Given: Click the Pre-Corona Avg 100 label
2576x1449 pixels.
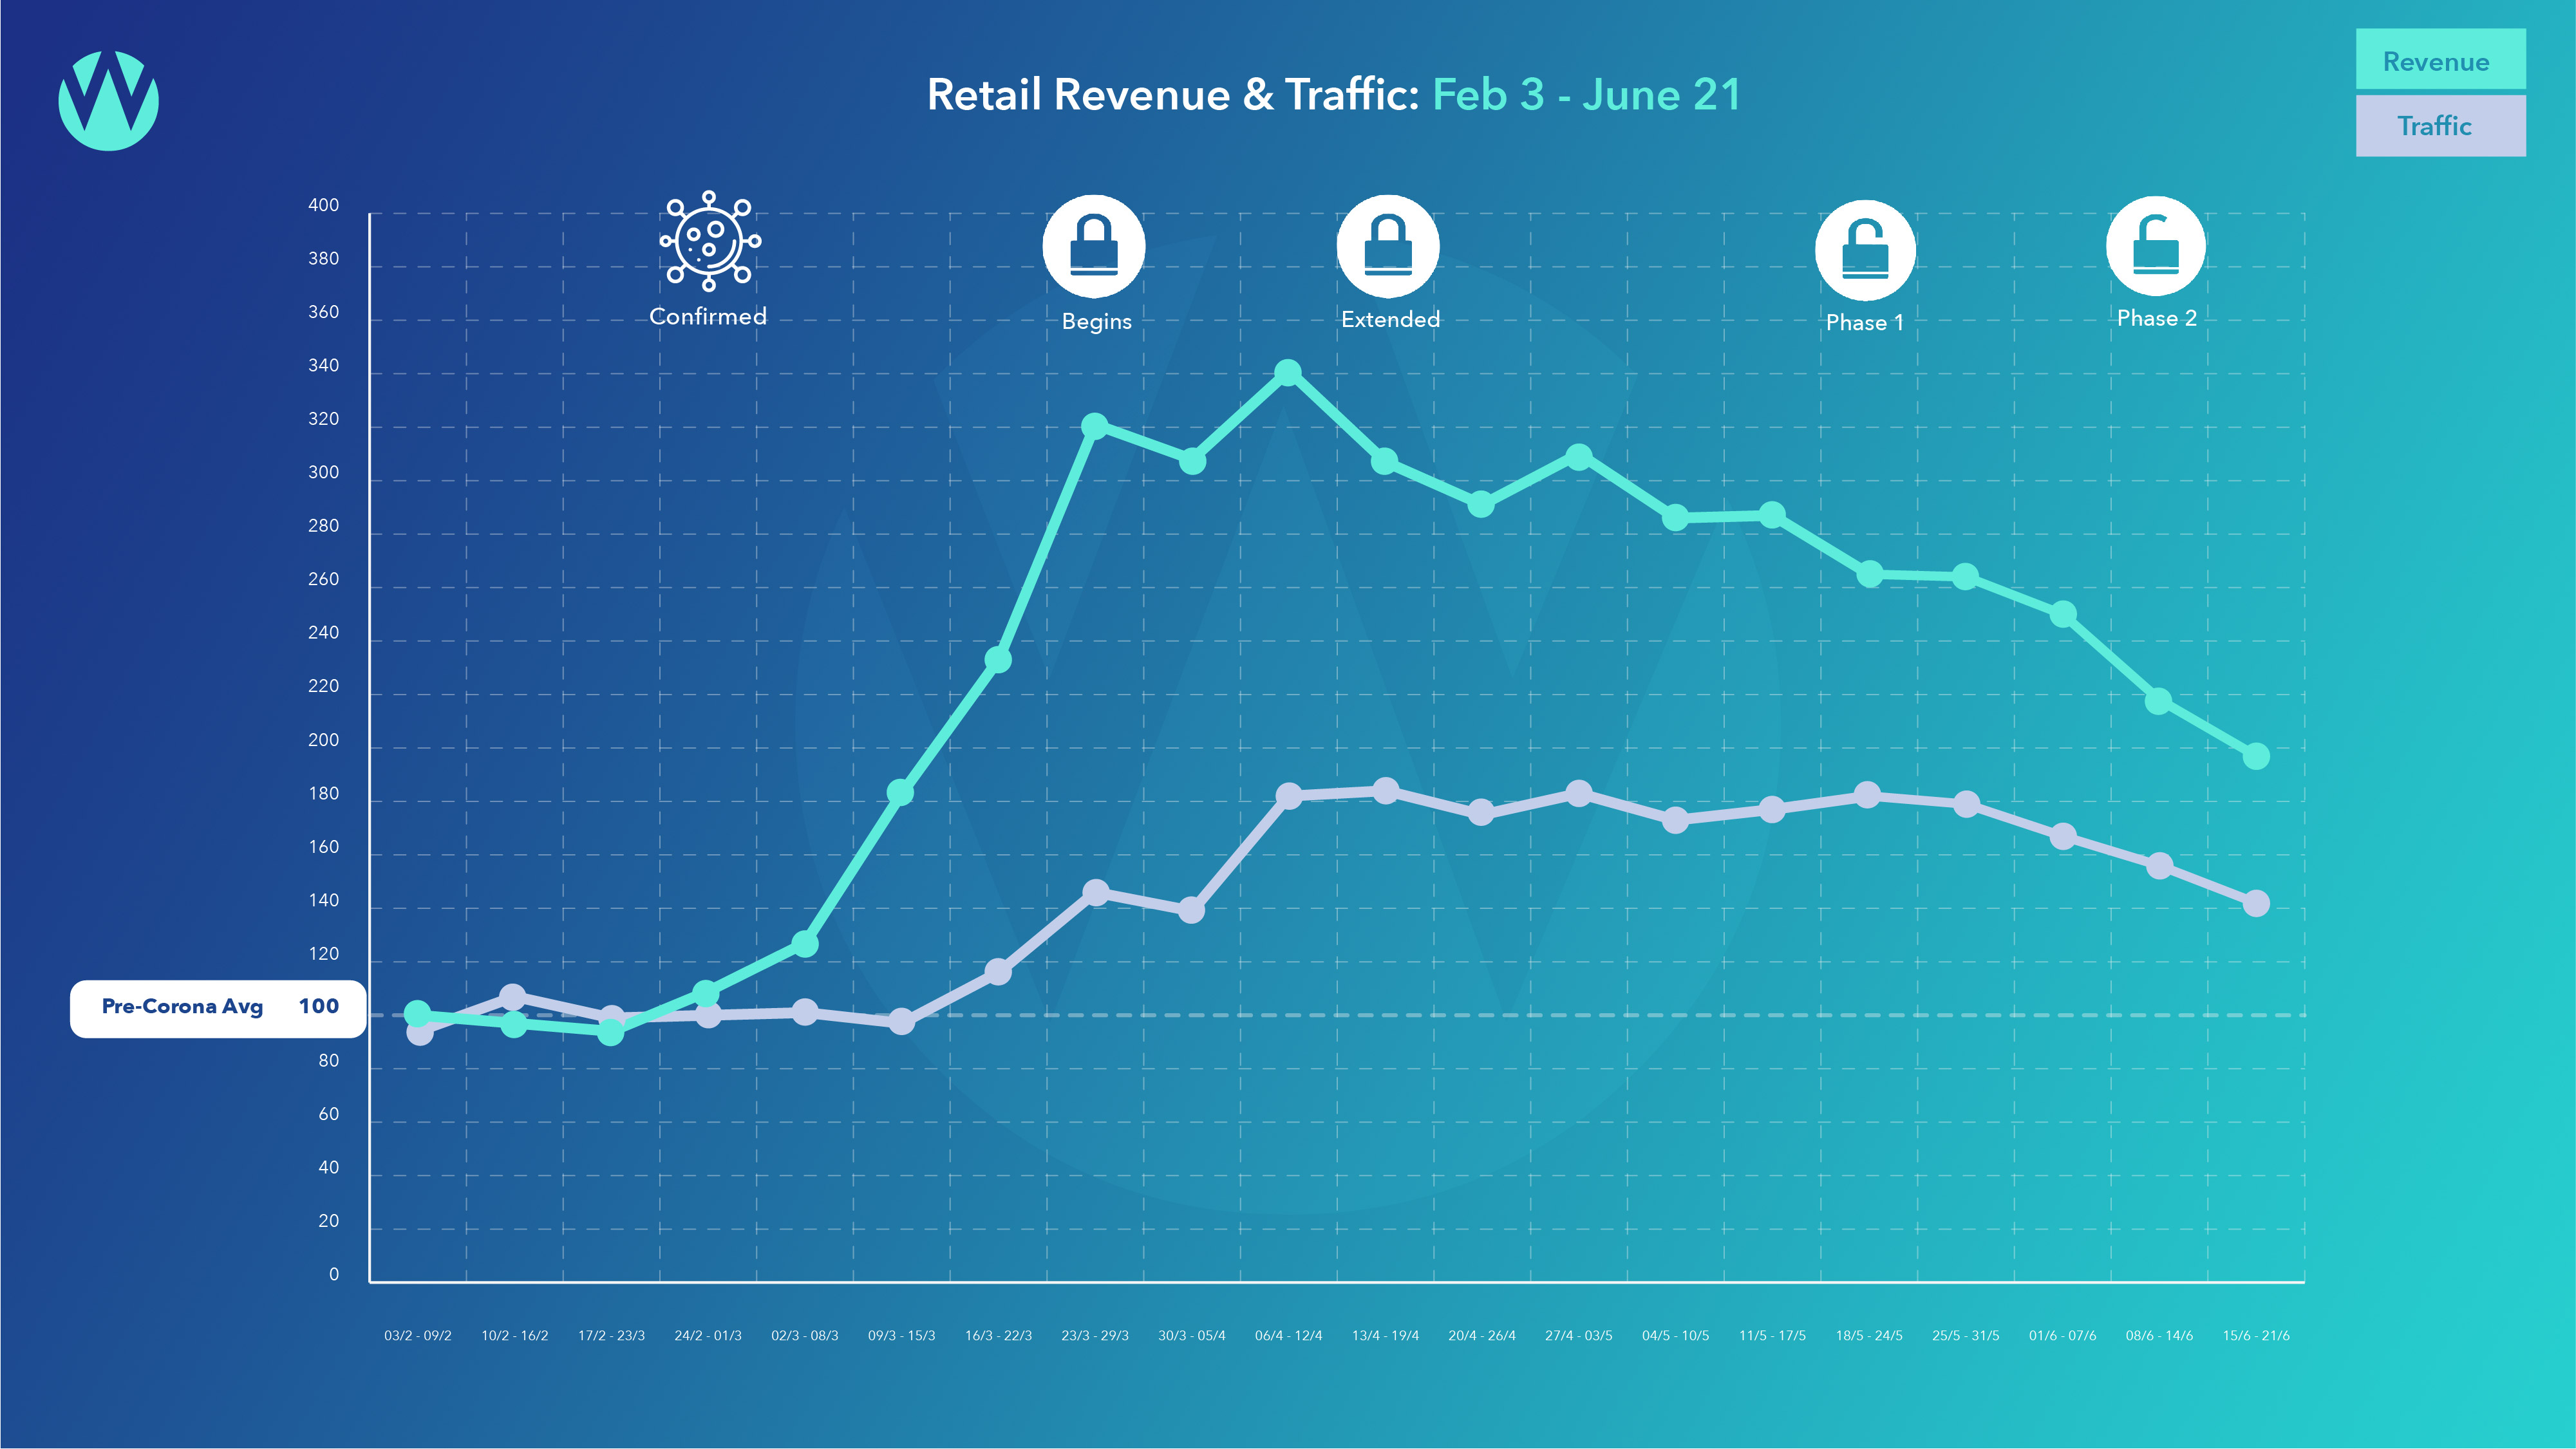Looking at the screenshot, I should pos(218,1008).
